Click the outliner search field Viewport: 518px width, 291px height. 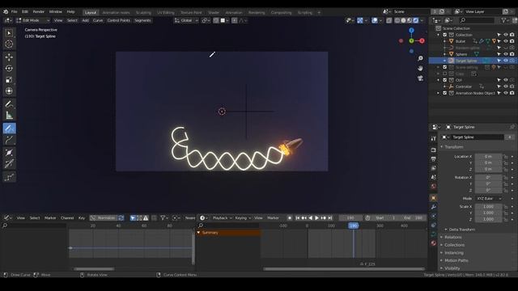[x=478, y=20]
